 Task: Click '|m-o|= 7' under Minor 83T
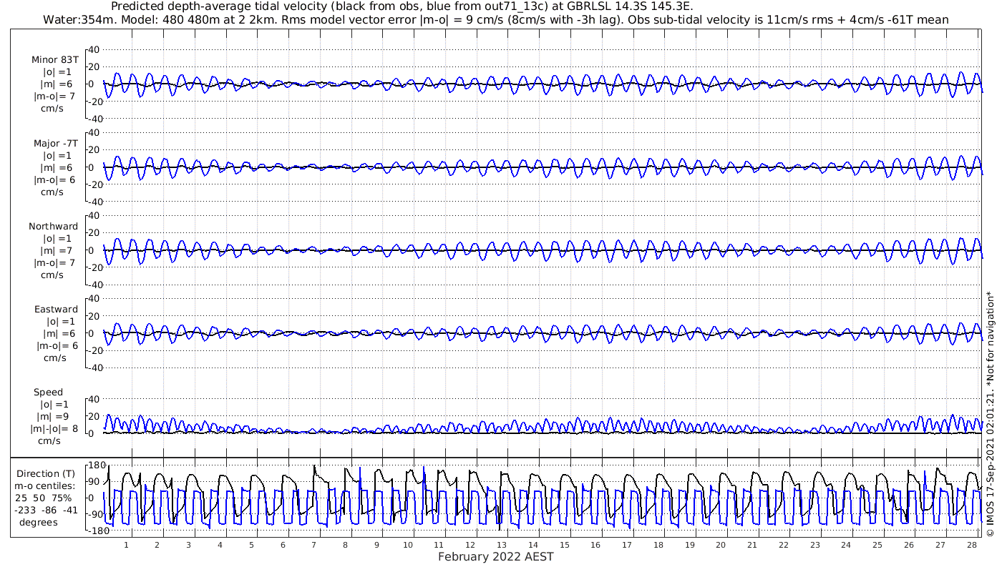(55, 97)
